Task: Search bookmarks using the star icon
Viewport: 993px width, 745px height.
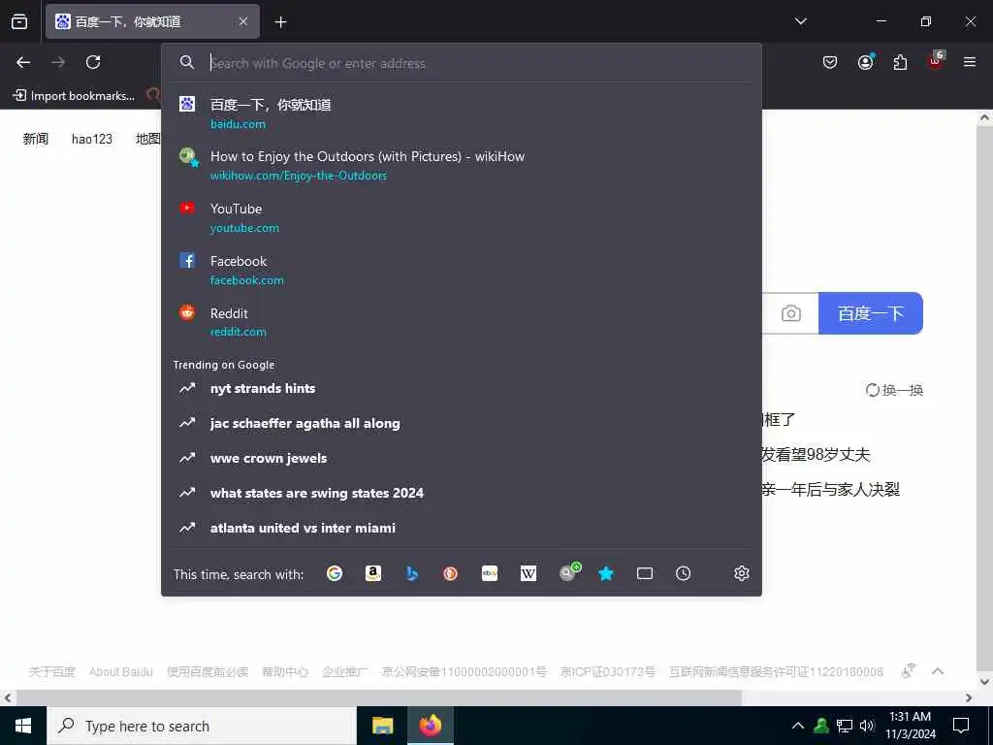Action: (x=606, y=573)
